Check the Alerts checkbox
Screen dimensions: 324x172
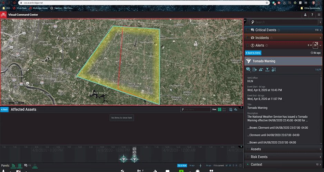coord(247,45)
